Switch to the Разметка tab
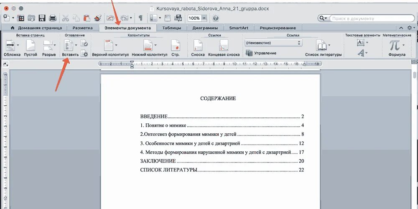 tap(83, 28)
